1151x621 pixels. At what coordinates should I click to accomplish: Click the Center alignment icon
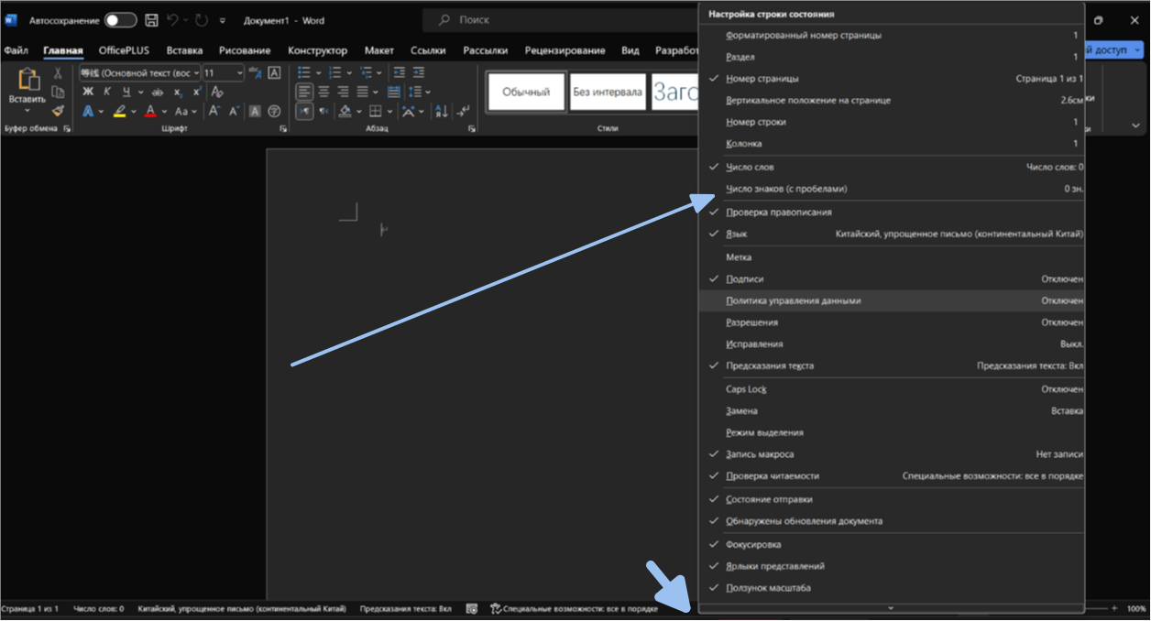[324, 92]
